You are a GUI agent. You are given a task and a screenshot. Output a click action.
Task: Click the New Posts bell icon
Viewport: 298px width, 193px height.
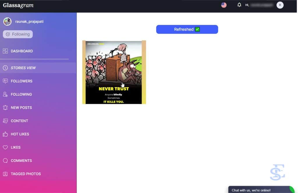(5, 108)
